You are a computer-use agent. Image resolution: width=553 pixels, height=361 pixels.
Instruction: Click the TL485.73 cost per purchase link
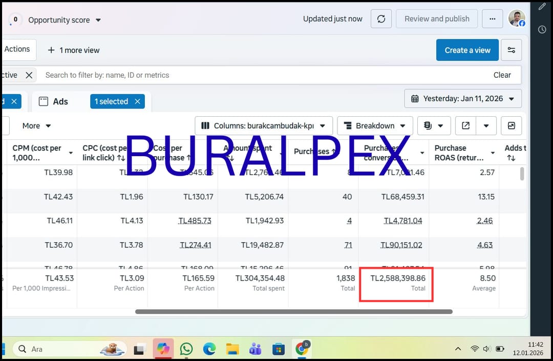195,221
